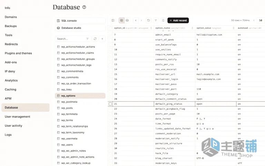Sort by option_name column arrows
The image size is (265, 166).
tap(192, 28)
